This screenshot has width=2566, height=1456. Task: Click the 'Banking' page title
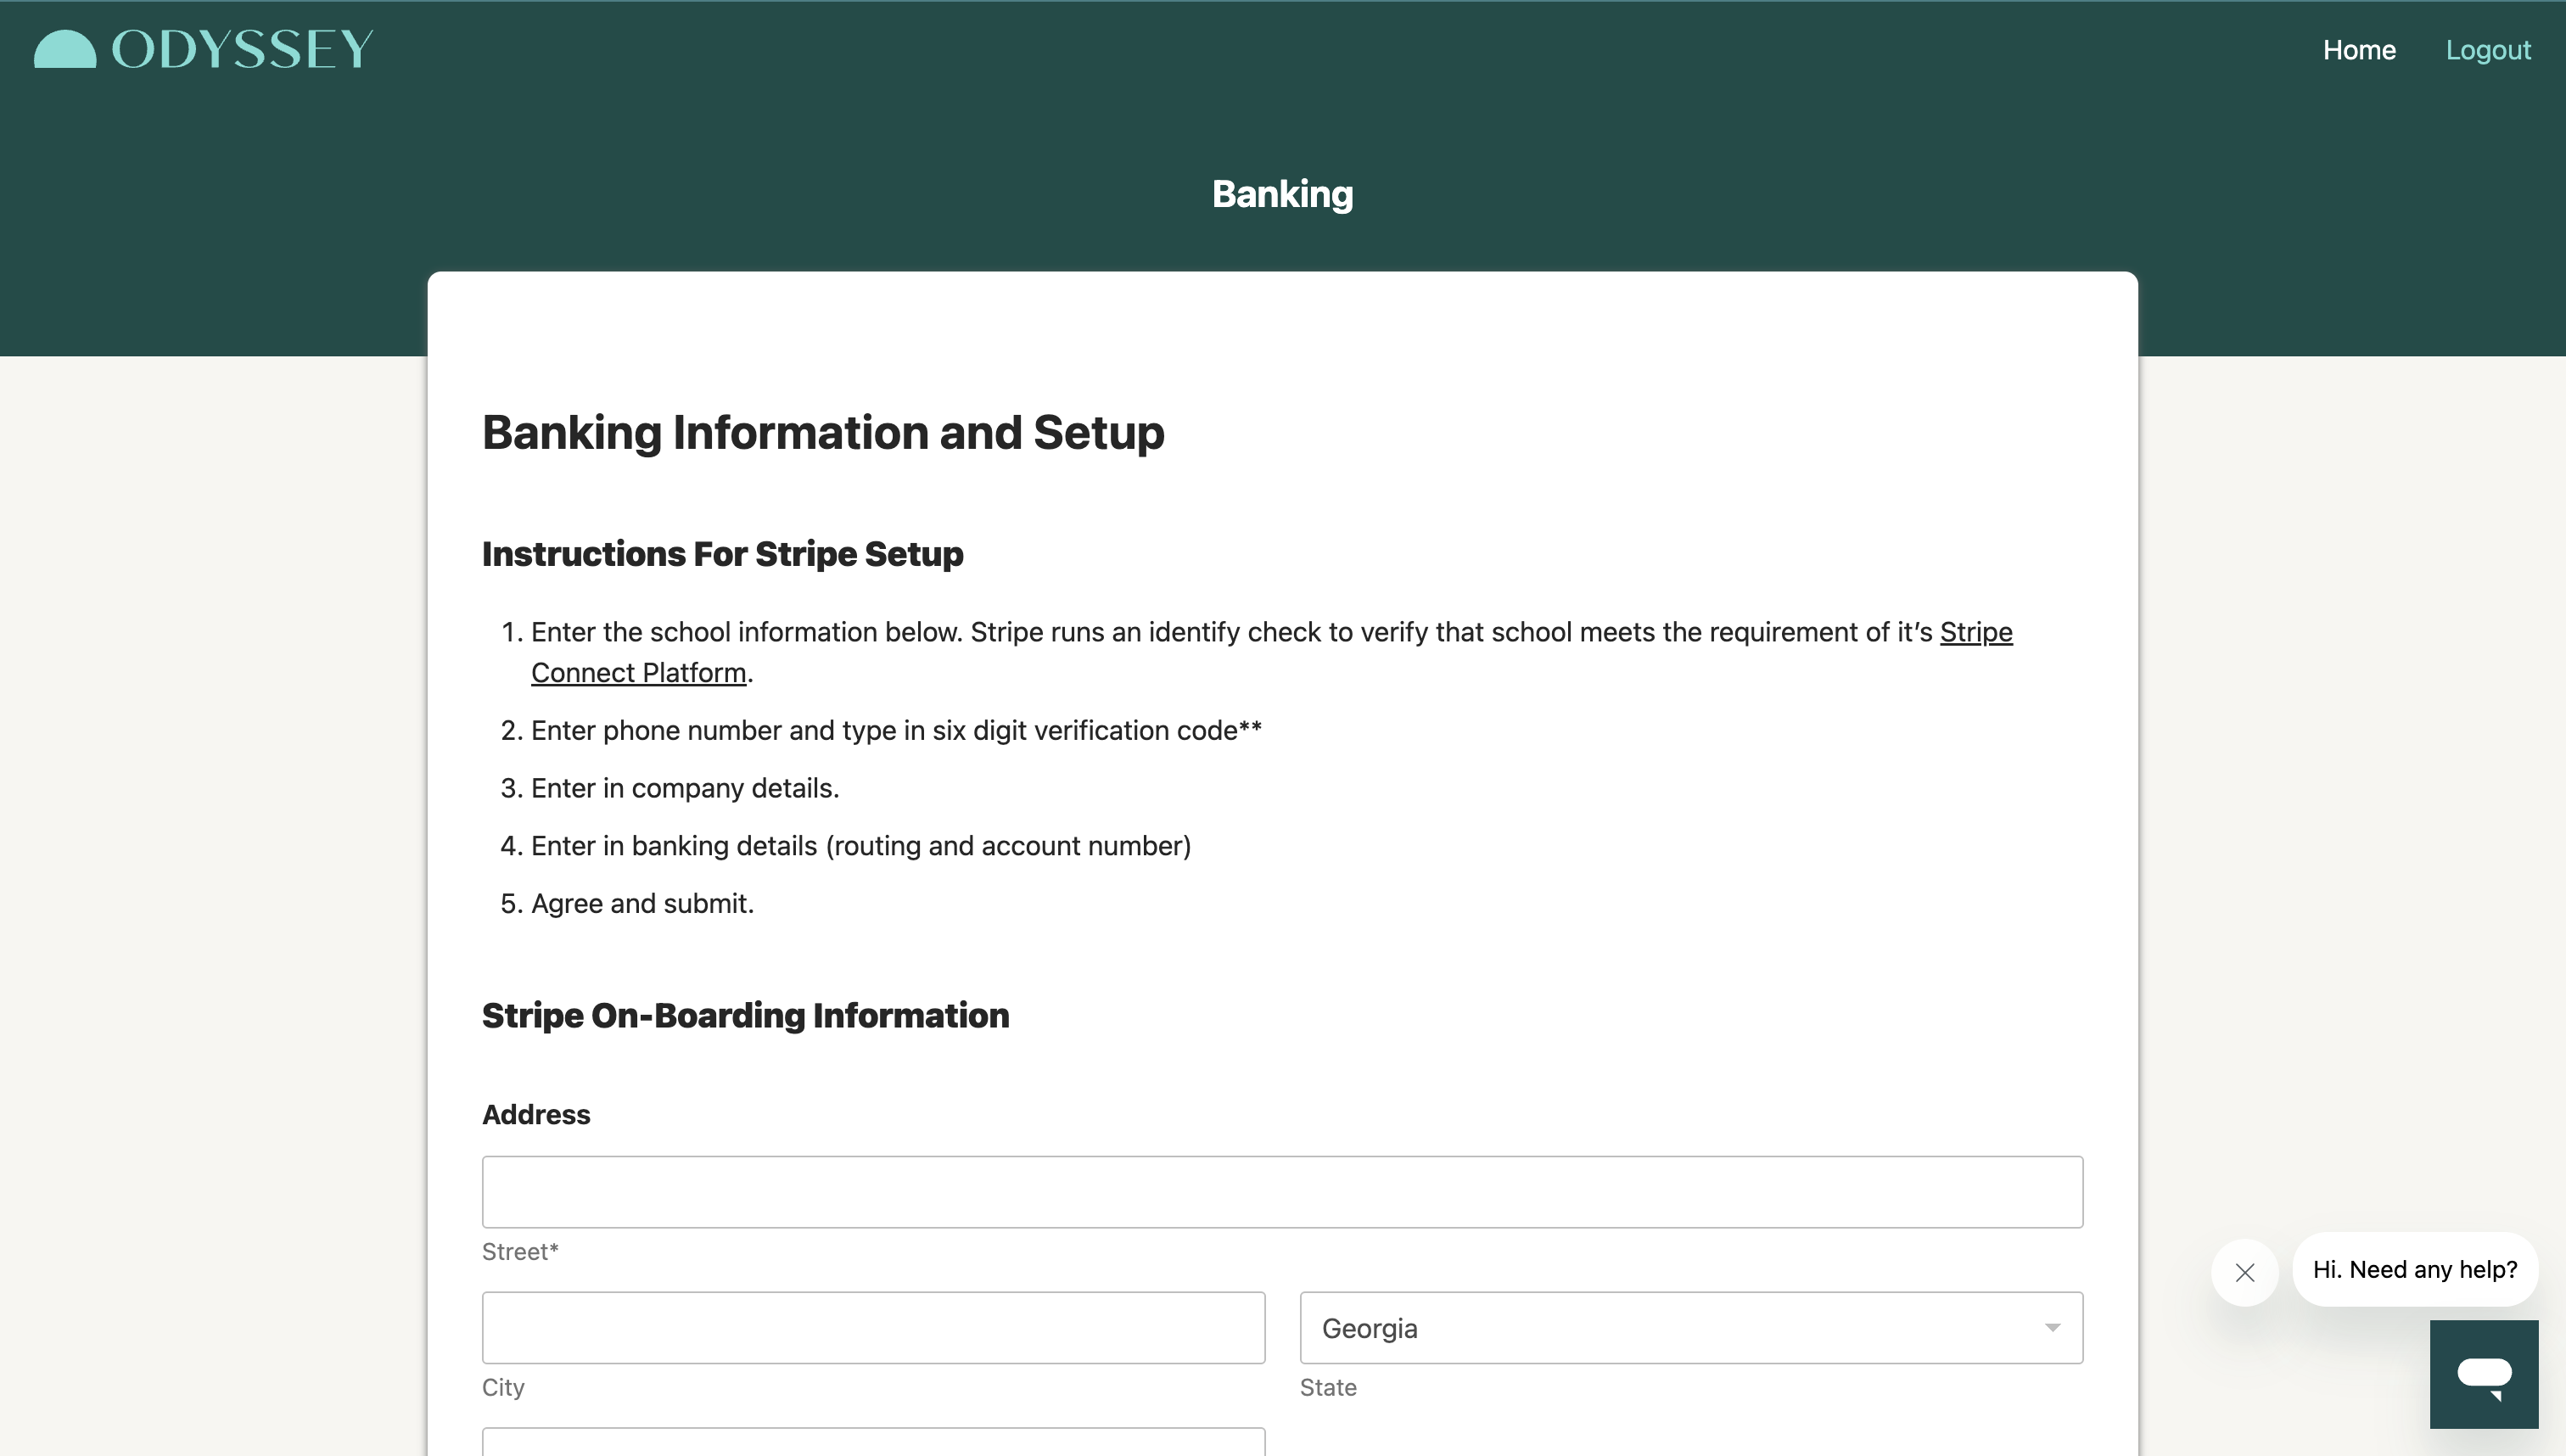click(1282, 194)
